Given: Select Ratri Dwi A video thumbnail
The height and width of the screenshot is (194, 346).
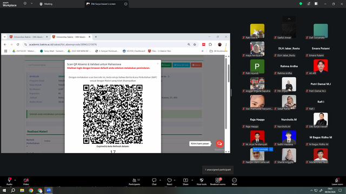Looking at the screenshot, I should pos(257,31).
